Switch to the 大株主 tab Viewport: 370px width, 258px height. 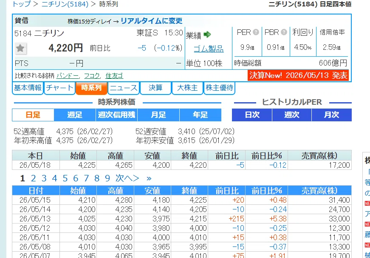187,88
